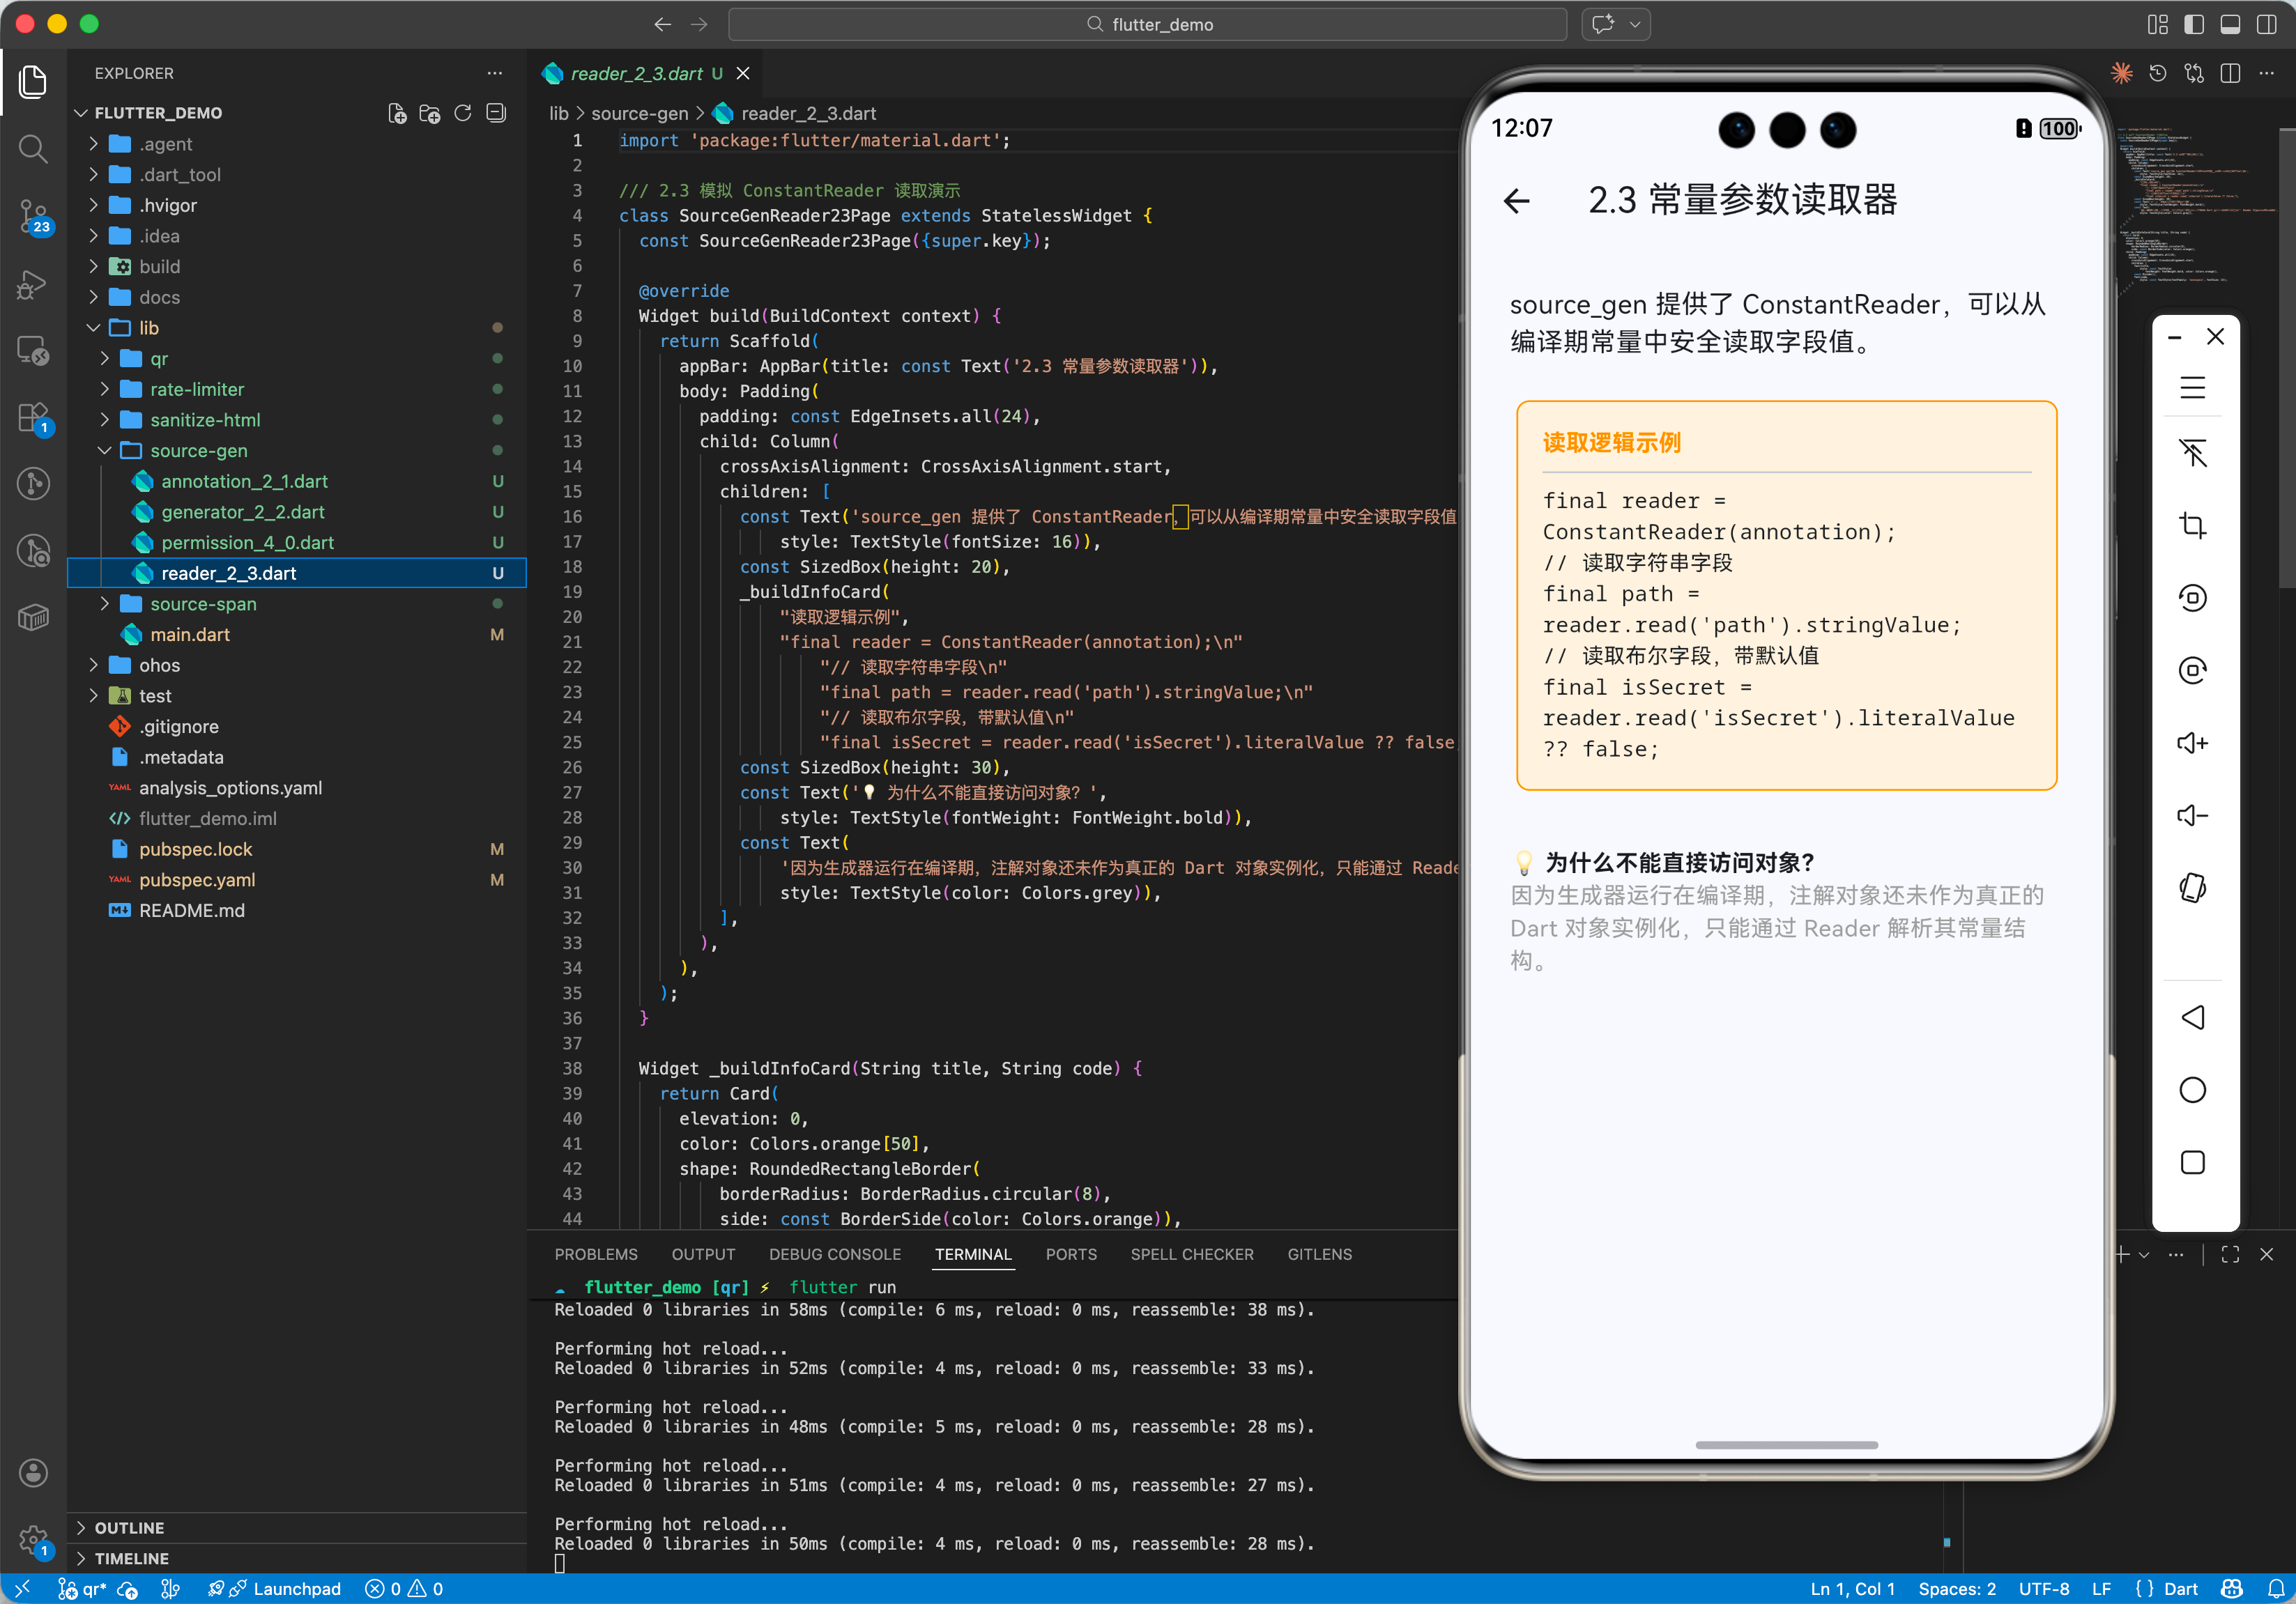Toggle the bottom panel layout button

(x=2229, y=24)
